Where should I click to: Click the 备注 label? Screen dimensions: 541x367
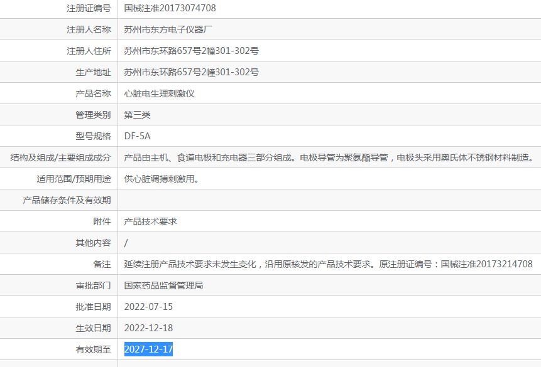(x=102, y=264)
